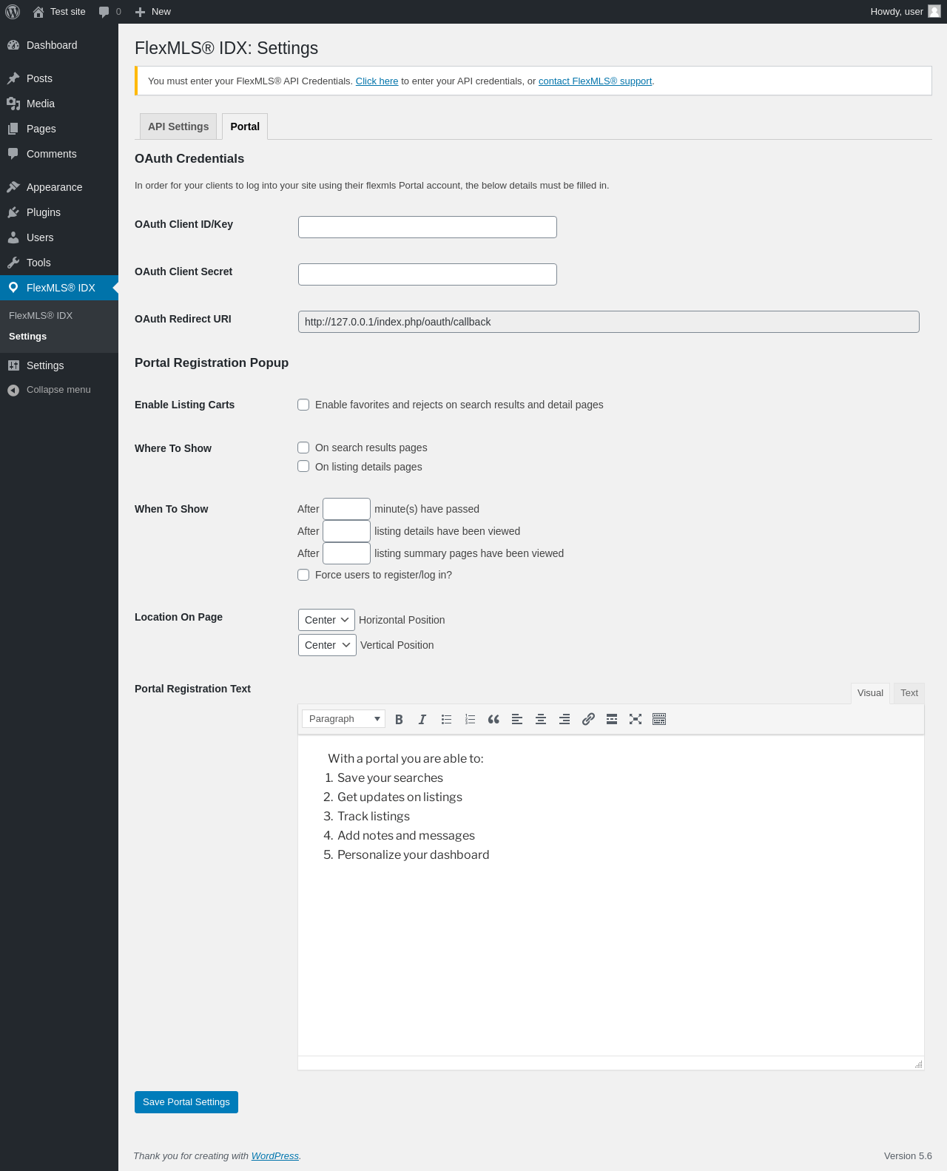
Task: Open Appearance in the sidebar
Action: [59, 187]
